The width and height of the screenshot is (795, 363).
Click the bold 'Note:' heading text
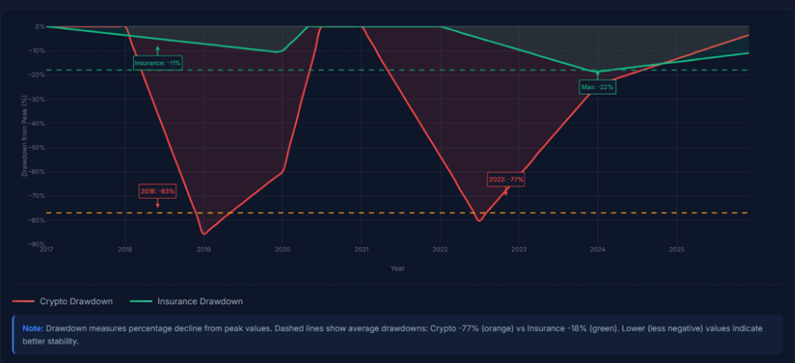point(33,328)
